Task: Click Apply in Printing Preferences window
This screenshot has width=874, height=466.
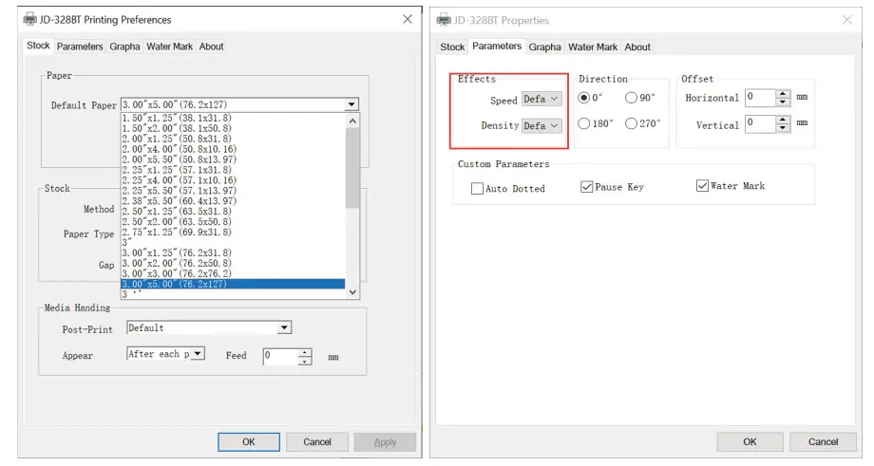Action: 385,442
